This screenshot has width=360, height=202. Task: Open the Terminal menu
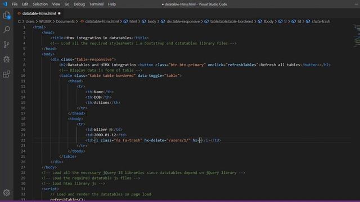96,4
